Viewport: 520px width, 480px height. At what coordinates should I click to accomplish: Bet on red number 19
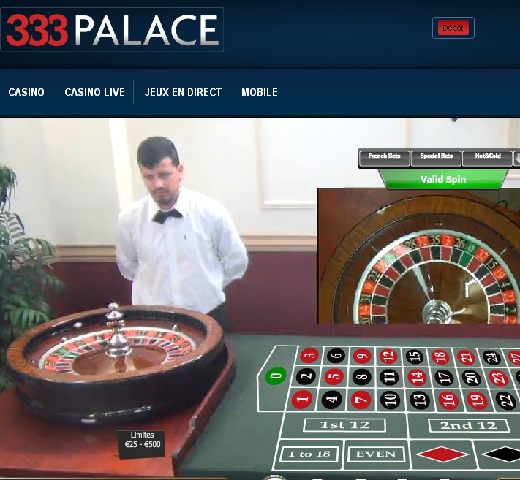point(477,400)
